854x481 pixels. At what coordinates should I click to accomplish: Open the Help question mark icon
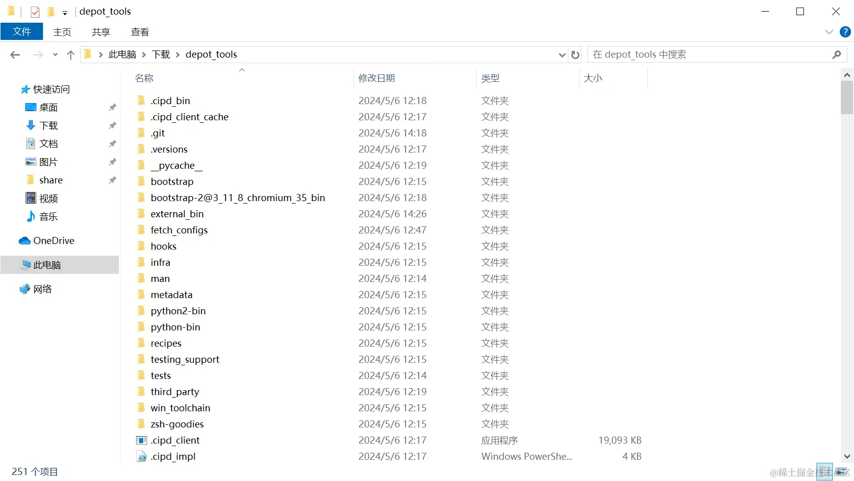tap(845, 32)
